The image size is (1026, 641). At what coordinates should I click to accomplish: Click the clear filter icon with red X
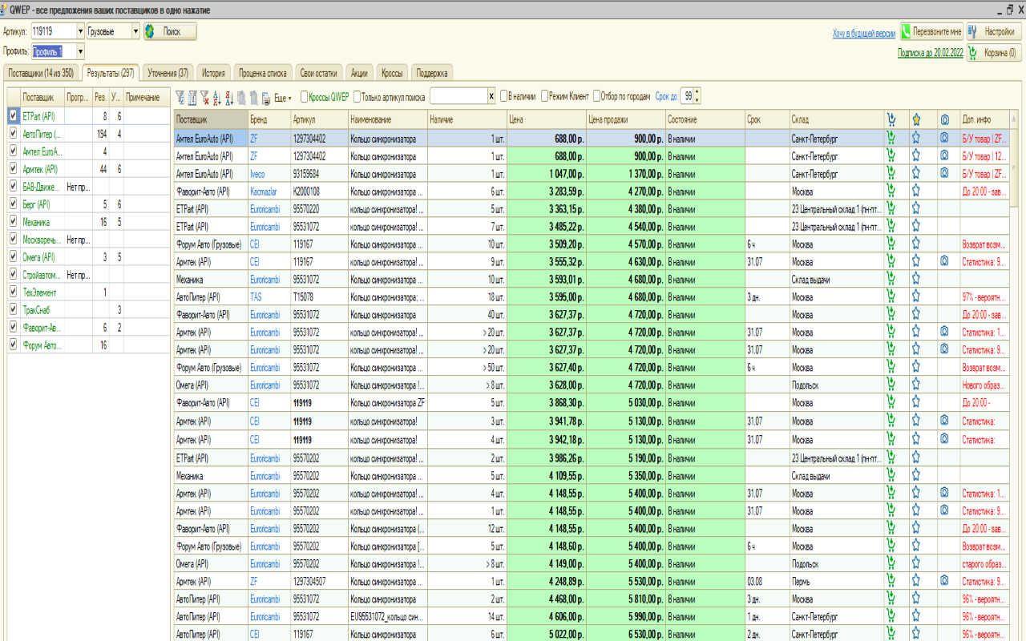(x=205, y=97)
